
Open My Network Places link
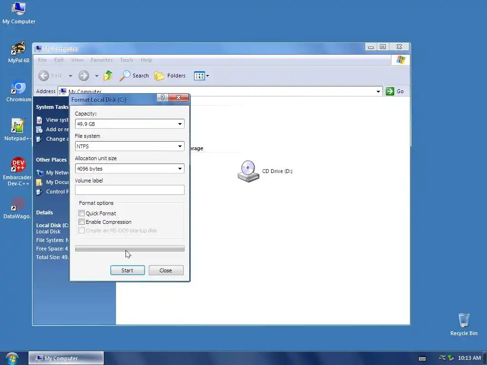pos(52,173)
